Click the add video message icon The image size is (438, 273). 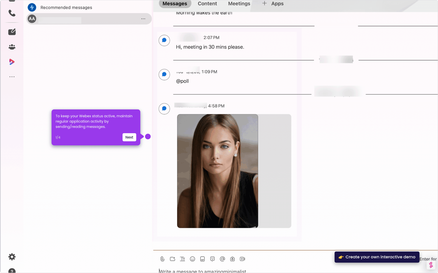tap(243, 259)
